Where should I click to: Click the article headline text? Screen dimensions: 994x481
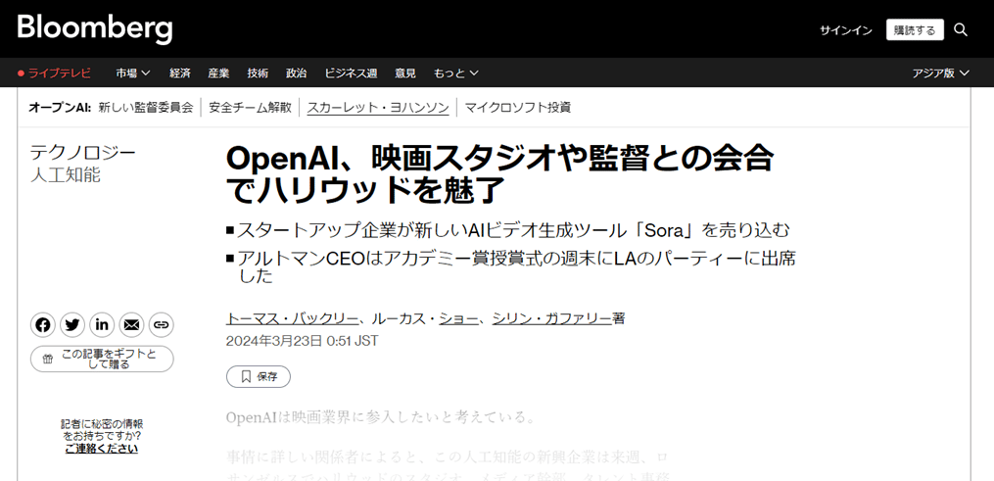(500, 174)
